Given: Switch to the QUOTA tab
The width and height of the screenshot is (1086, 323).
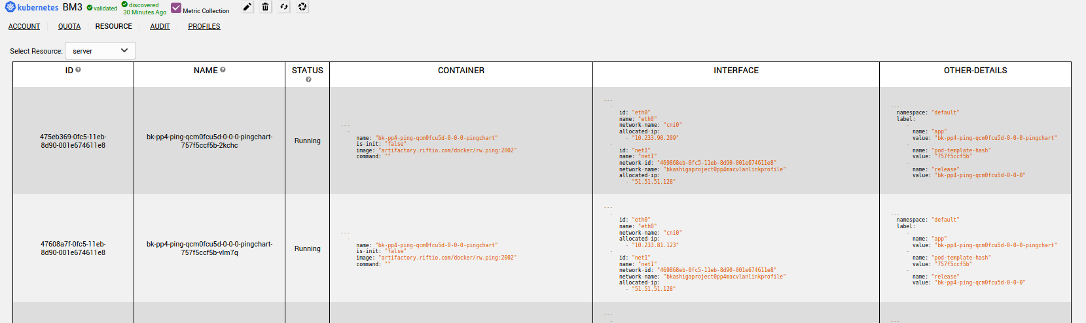Looking at the screenshot, I should (69, 27).
